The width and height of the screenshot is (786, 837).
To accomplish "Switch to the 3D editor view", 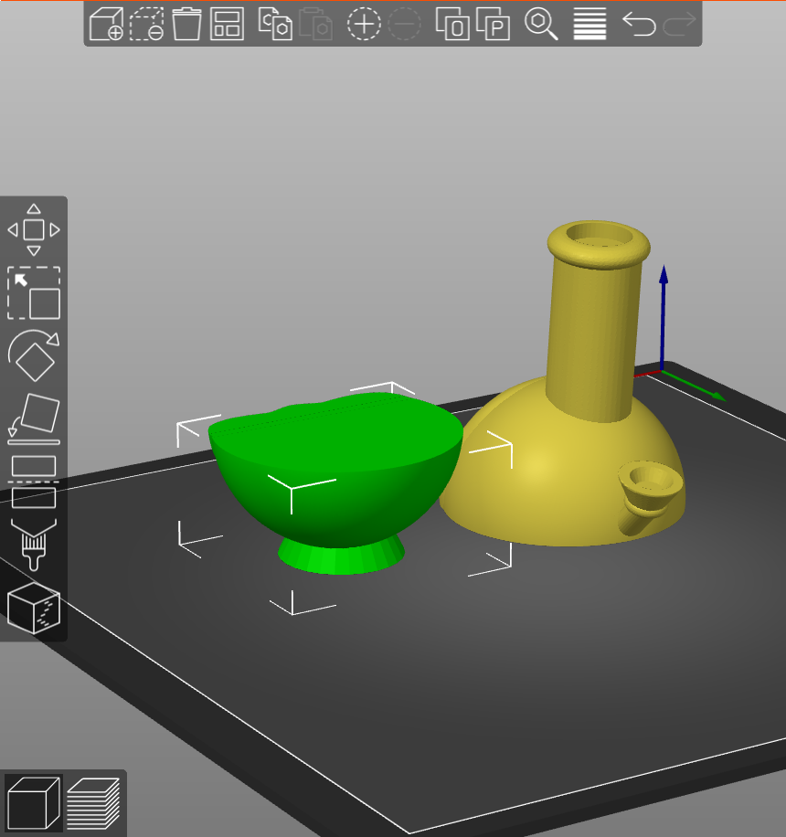I will 34,803.
